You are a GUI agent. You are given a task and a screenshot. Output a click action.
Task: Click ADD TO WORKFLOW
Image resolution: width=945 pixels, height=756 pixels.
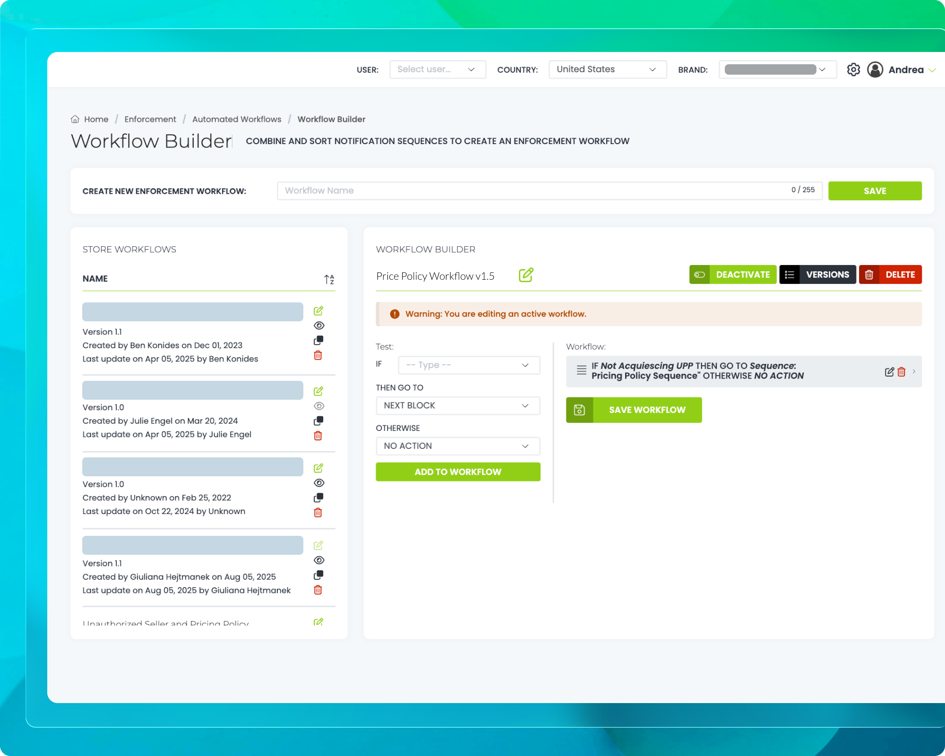[457, 472]
